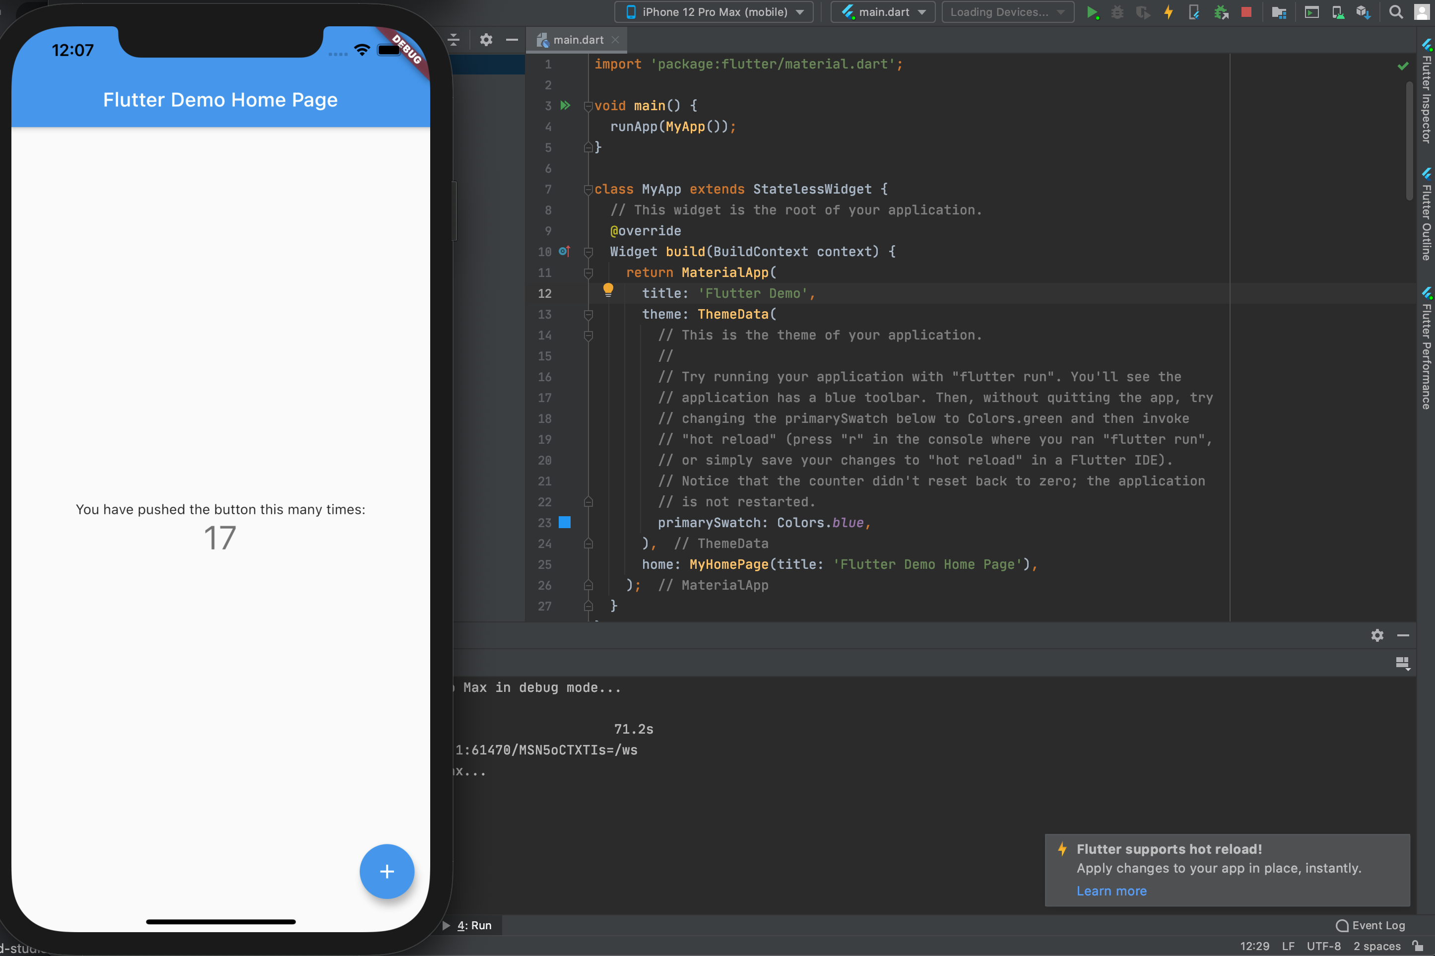Screen dimensions: 1435x956
Task: Click the Flutter Hot Reload lightning icon
Action: 1168,12
